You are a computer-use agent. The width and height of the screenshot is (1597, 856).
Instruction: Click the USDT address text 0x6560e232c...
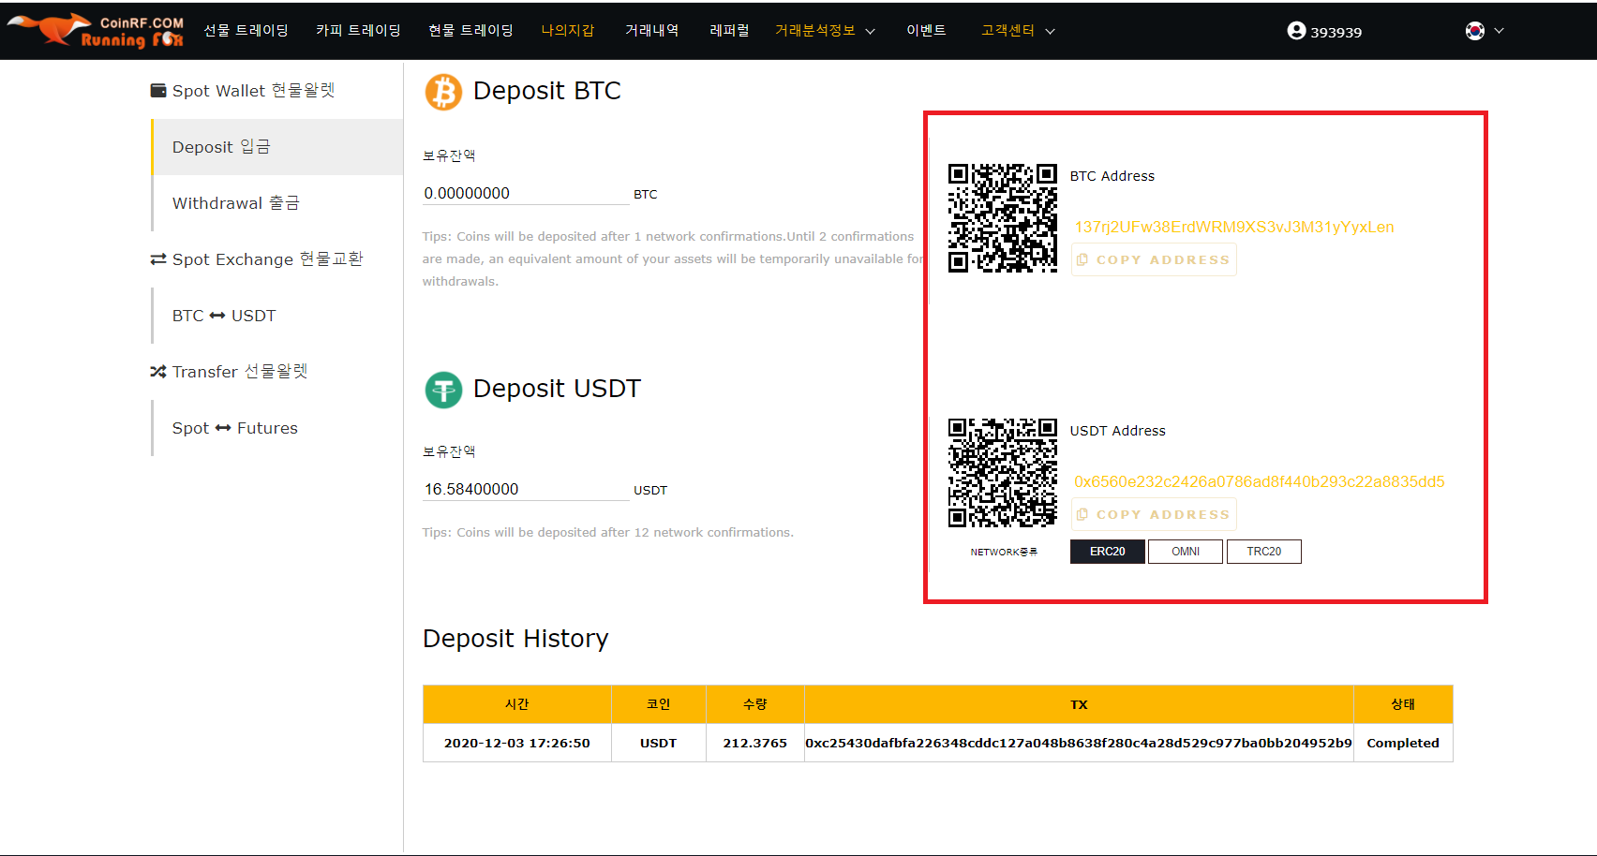[x=1260, y=482]
